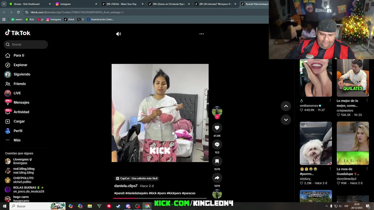Open options for #perrro video
Viewport: 374px width, 210px height.
[x=330, y=169]
